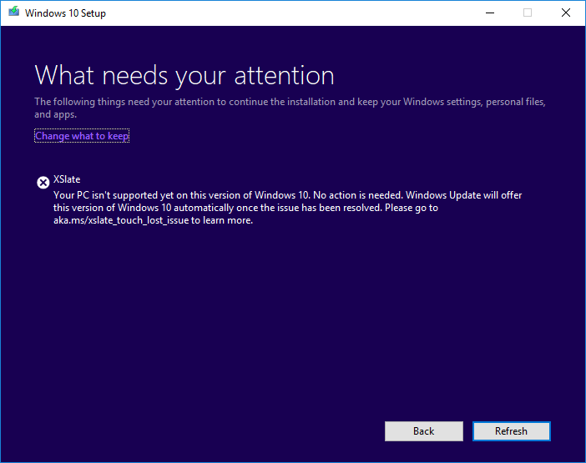Viewport: 586px width, 463px height.
Task: Click the greyed-out maximize window button
Action: (528, 13)
